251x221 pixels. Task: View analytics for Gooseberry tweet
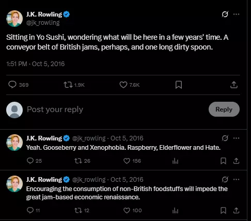click(x=175, y=161)
